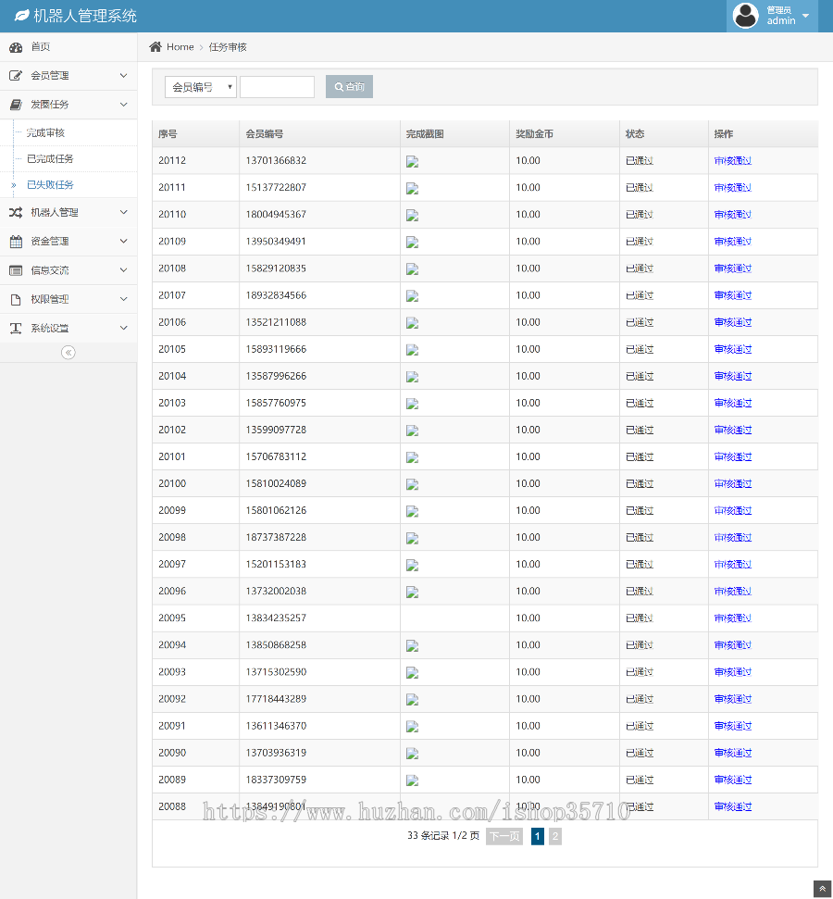Open screenshot thumbnail for row 20096

point(412,593)
